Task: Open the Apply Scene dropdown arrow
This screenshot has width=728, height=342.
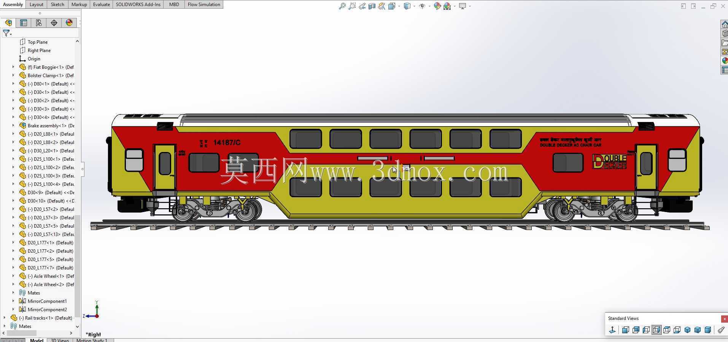Action: click(x=455, y=6)
